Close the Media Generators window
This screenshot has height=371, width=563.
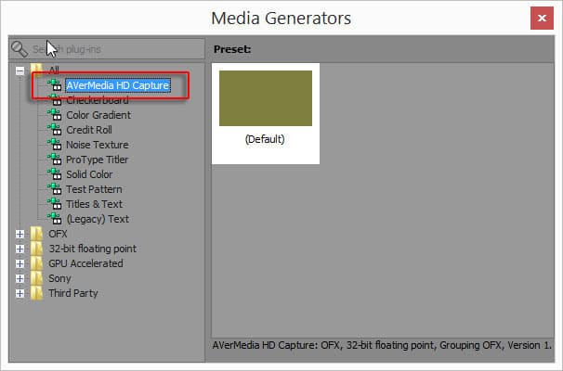pyautogui.click(x=542, y=18)
